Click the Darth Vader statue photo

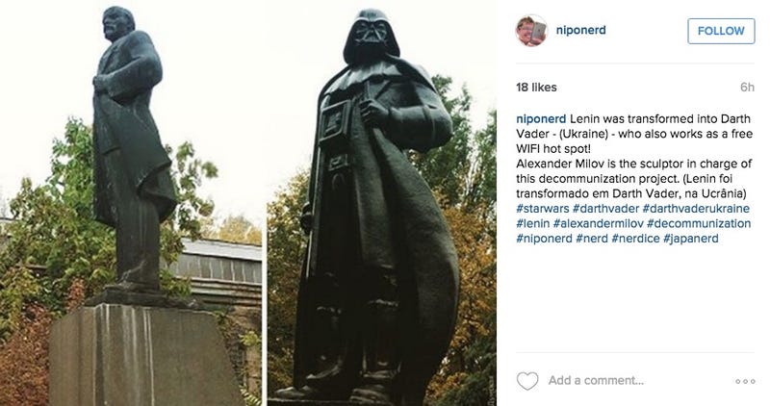point(381,203)
